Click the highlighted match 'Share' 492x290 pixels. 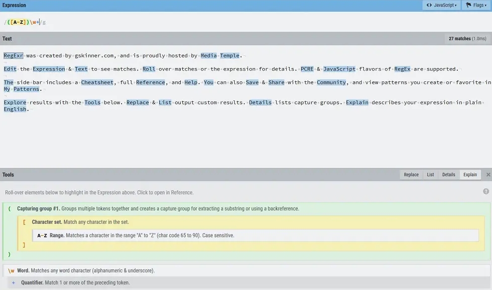click(276, 82)
